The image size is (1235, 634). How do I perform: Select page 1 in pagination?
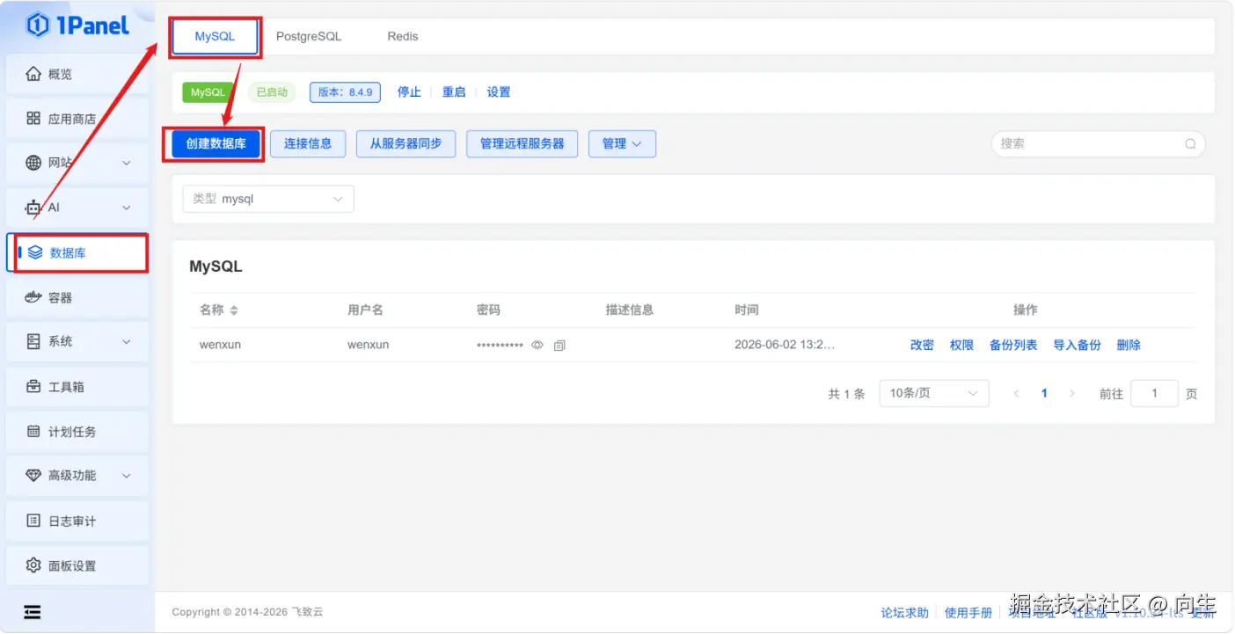pos(1044,394)
